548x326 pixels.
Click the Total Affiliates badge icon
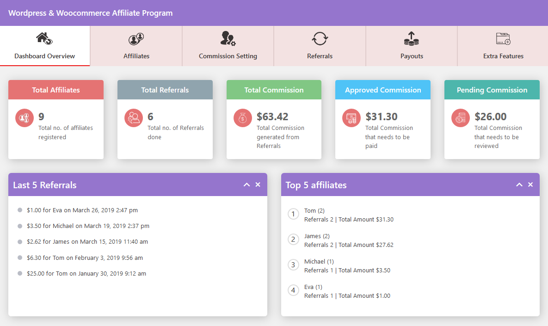24,118
